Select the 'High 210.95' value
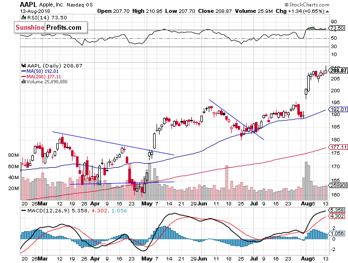348x263 pixels. coord(147,11)
